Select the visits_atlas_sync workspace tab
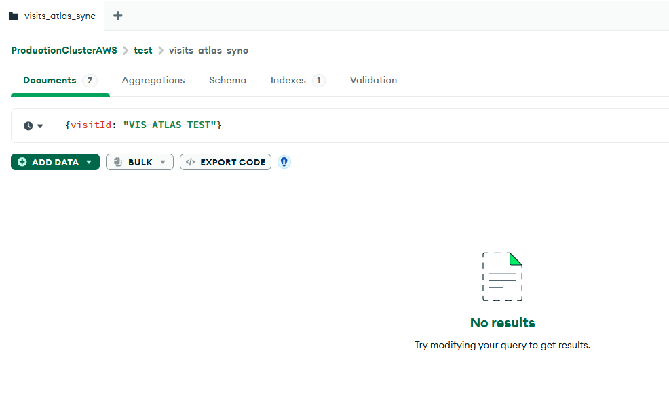This screenshot has width=669, height=397. point(52,16)
